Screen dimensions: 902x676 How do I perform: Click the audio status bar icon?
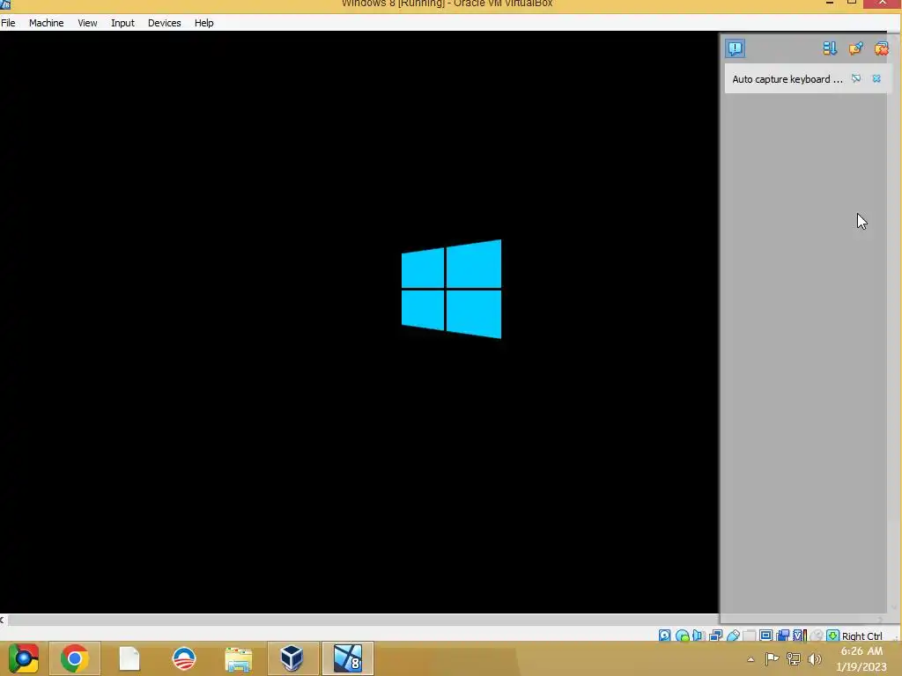(699, 636)
